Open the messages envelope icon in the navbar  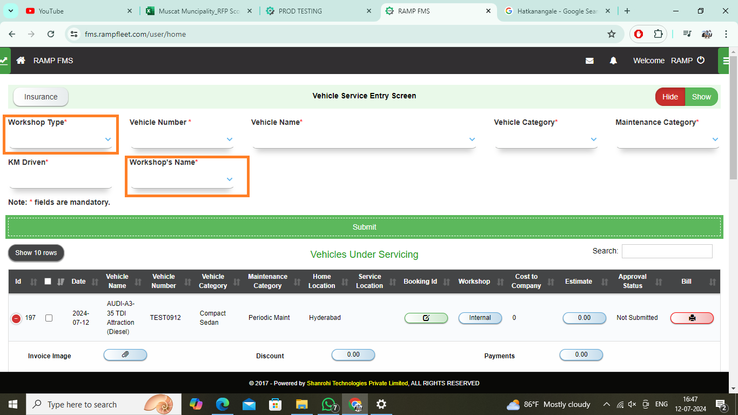(x=589, y=61)
